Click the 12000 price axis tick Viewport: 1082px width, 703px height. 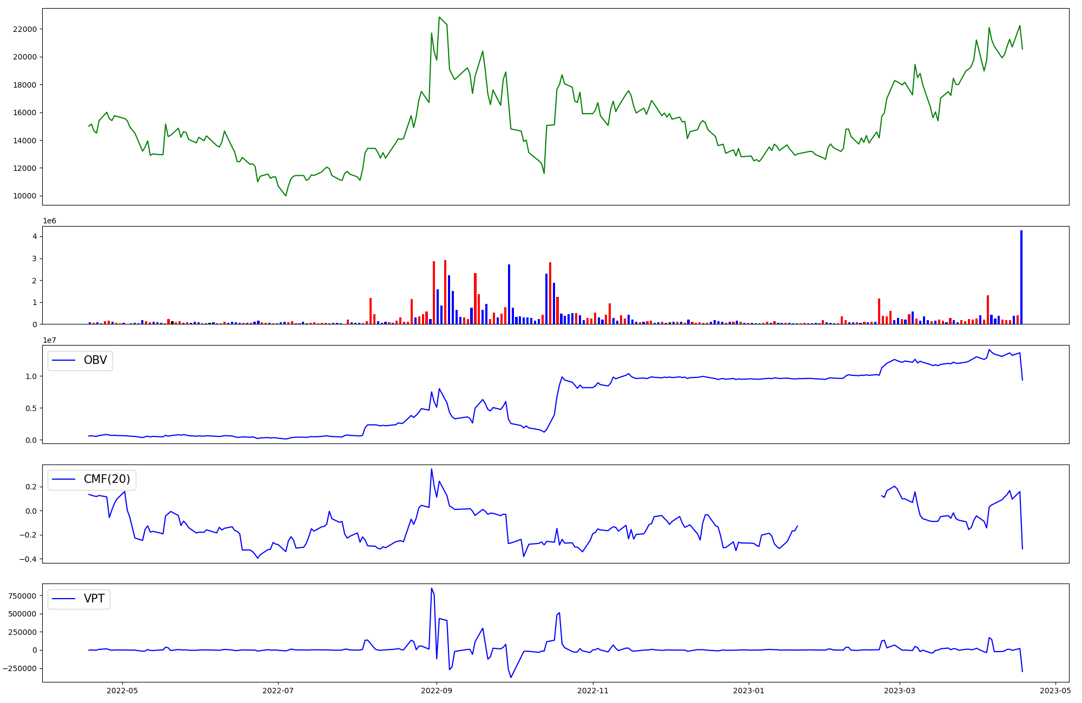tap(24, 168)
